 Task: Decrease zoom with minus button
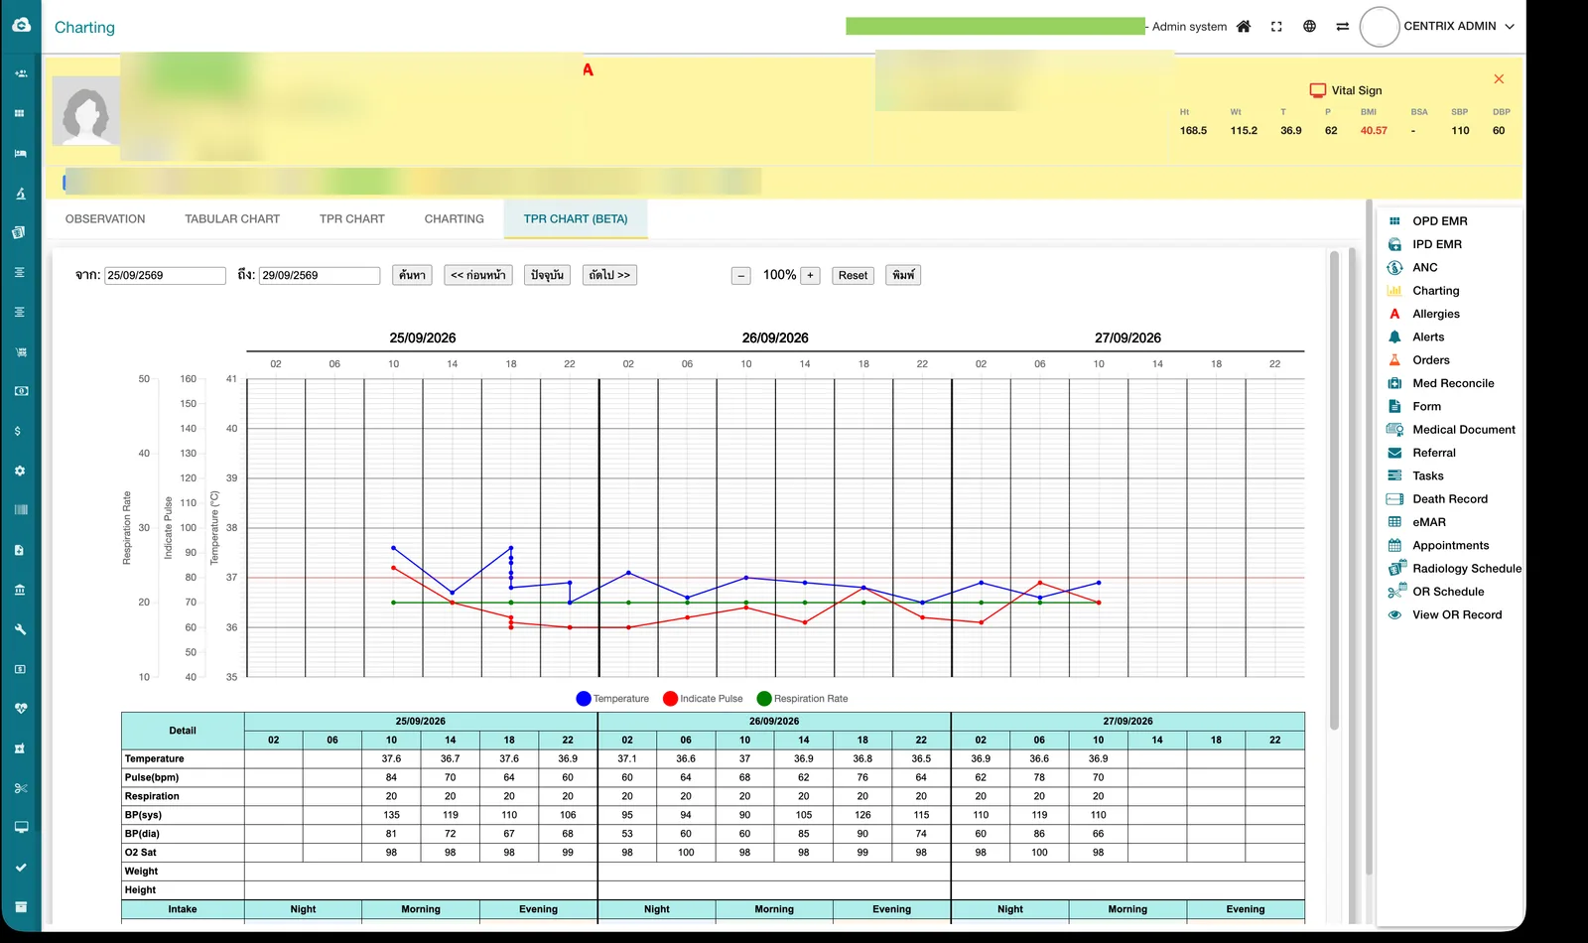(x=741, y=276)
